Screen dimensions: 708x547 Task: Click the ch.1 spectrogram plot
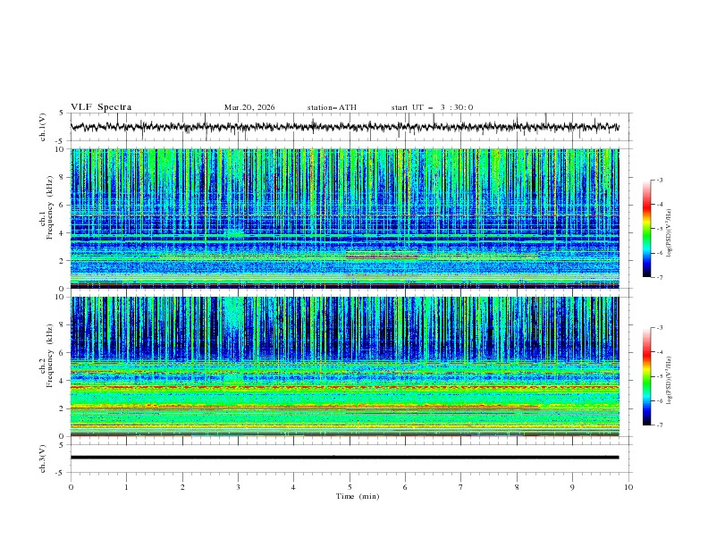tap(344, 218)
